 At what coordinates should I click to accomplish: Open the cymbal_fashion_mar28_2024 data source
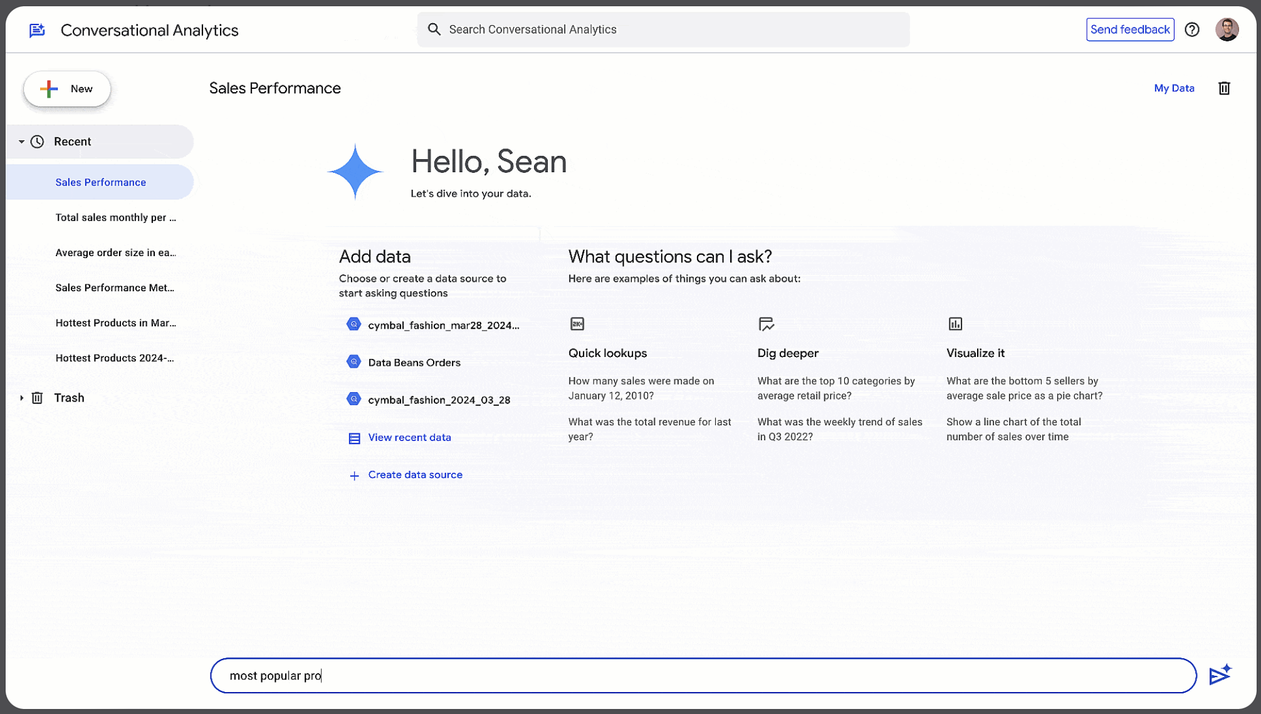pyautogui.click(x=444, y=324)
